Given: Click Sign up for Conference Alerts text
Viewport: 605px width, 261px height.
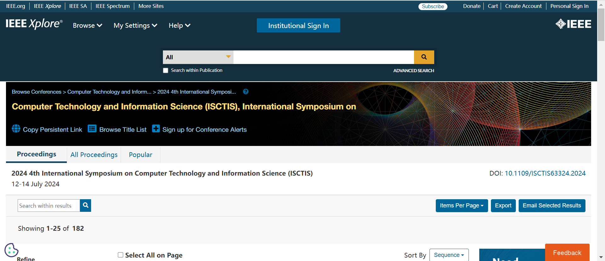Looking at the screenshot, I should click(x=205, y=130).
